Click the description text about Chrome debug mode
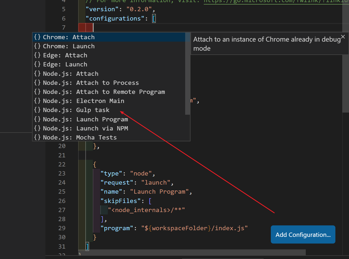349x259 pixels. pos(267,44)
